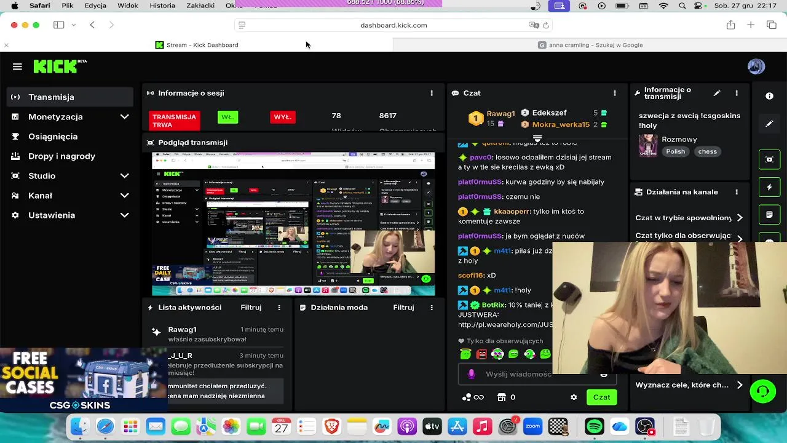
Task: Toggle the notes widget icon
Action: click(x=769, y=215)
